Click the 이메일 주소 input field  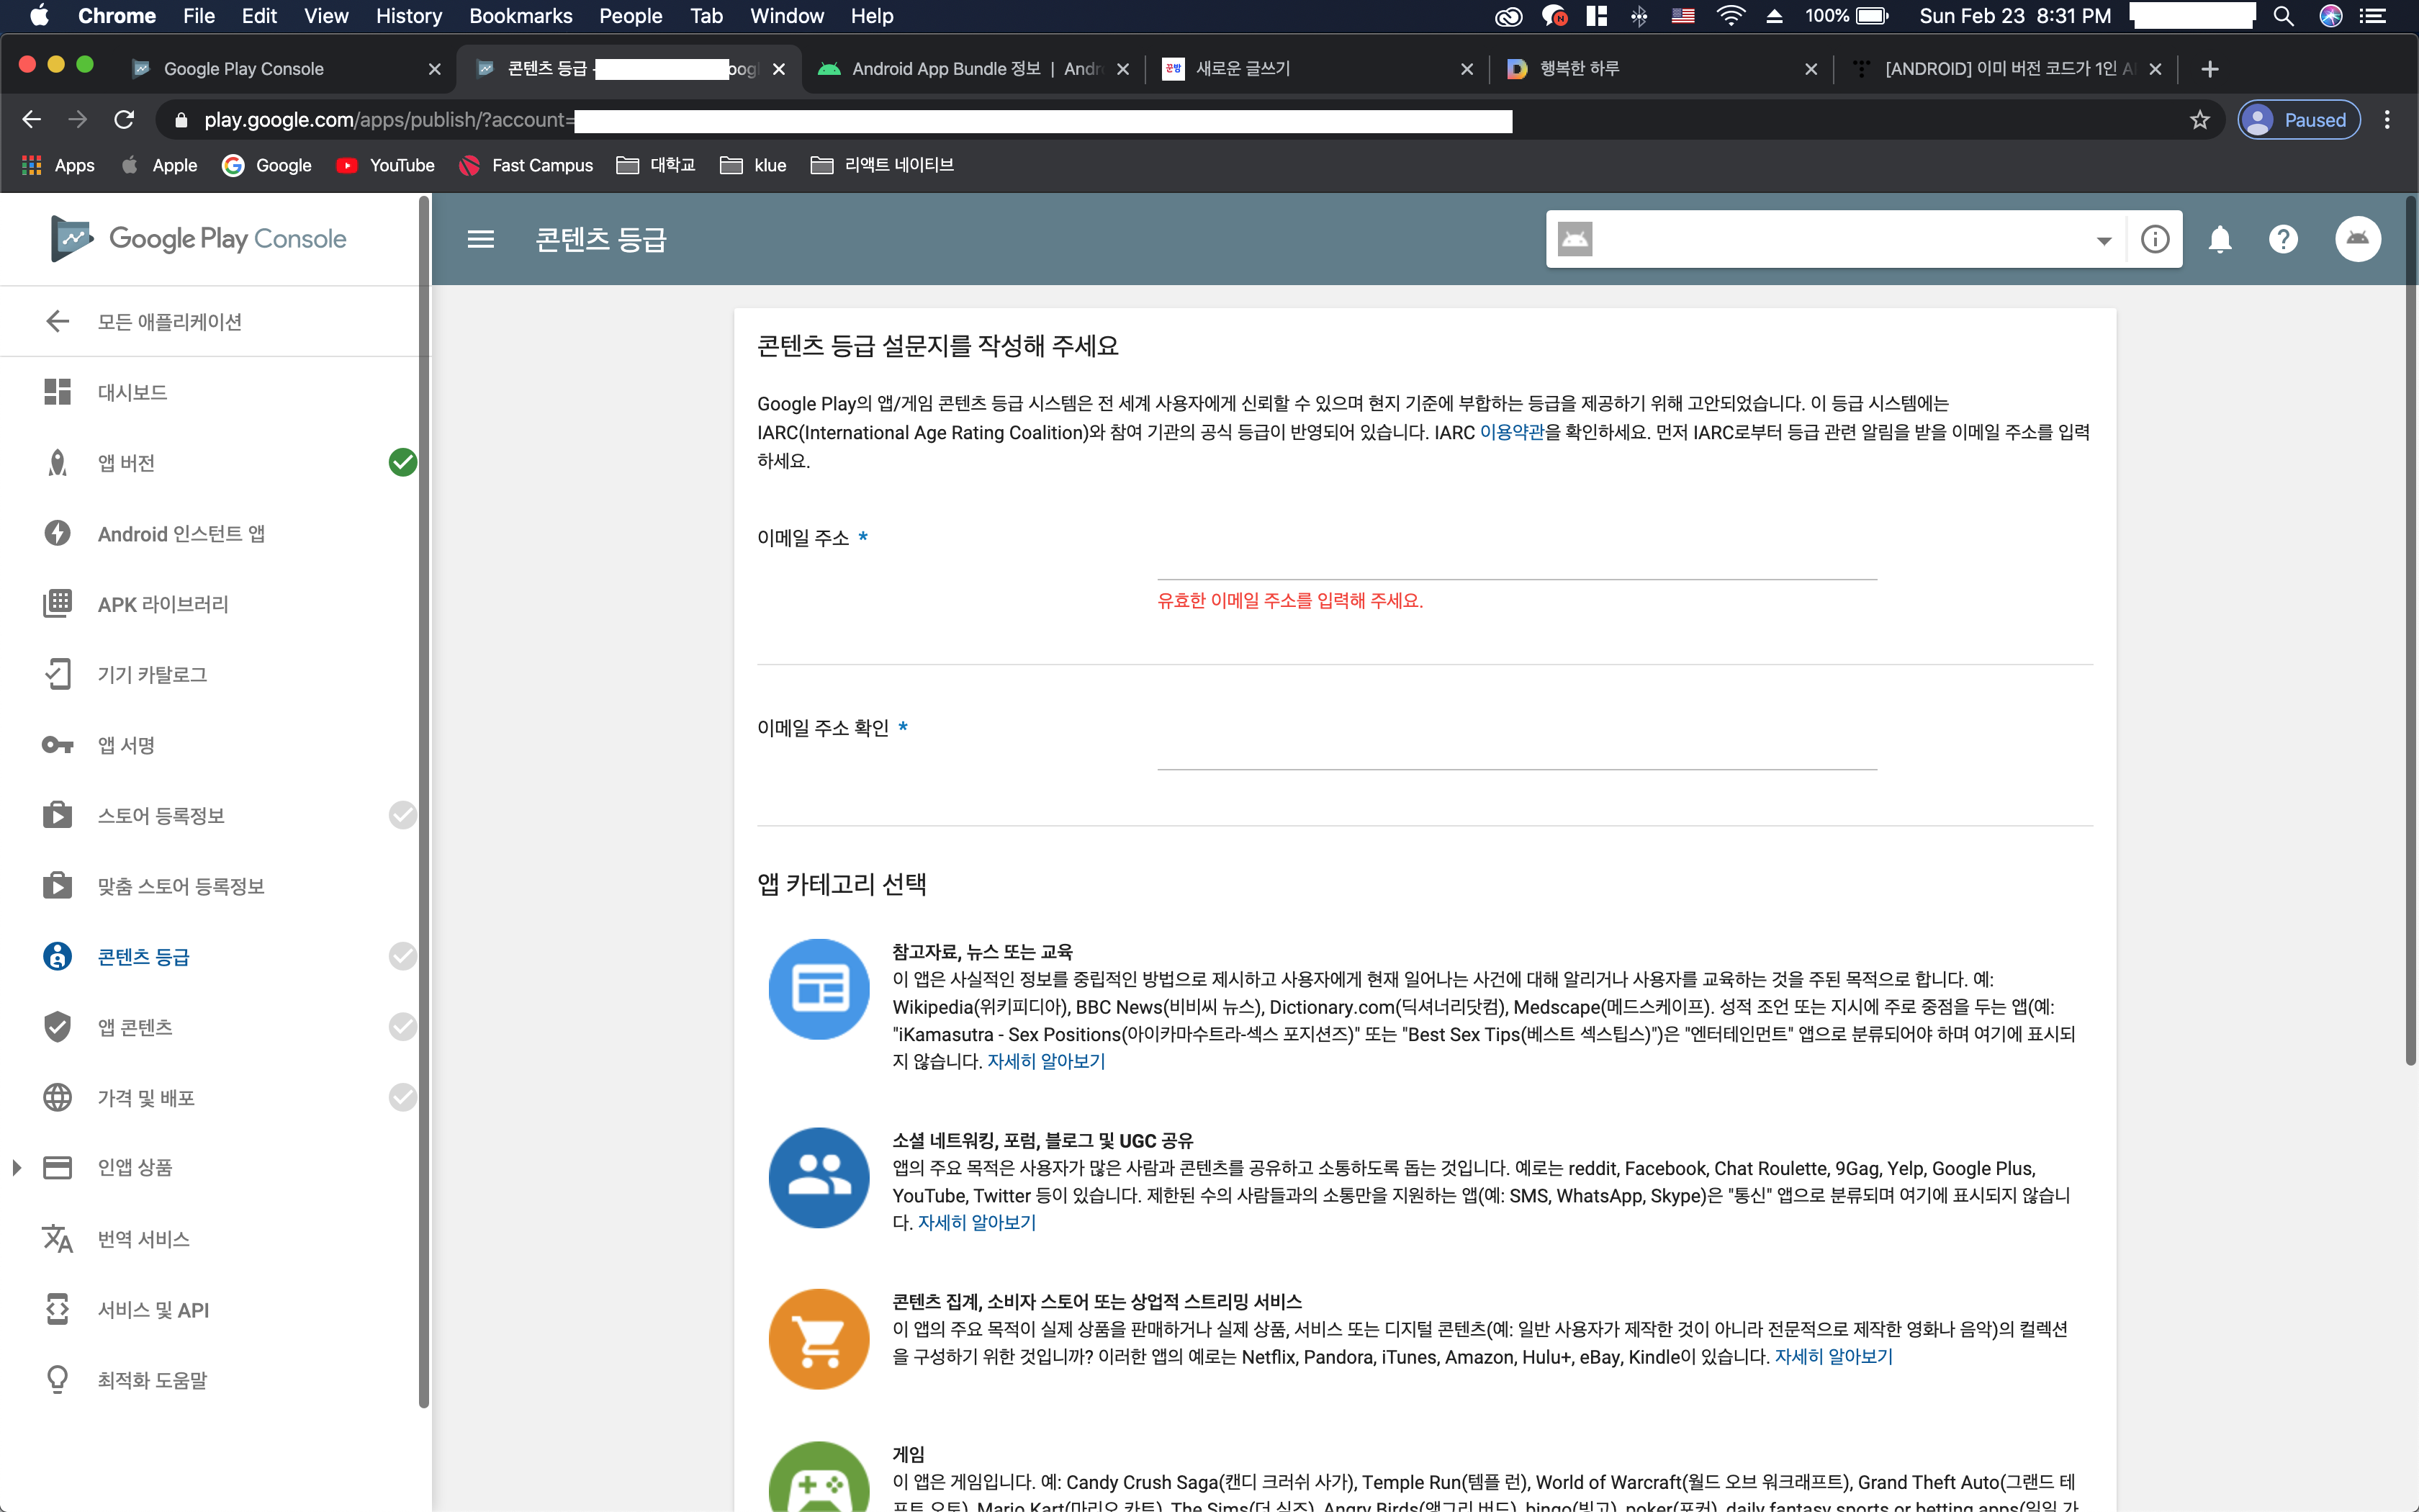pos(1516,560)
